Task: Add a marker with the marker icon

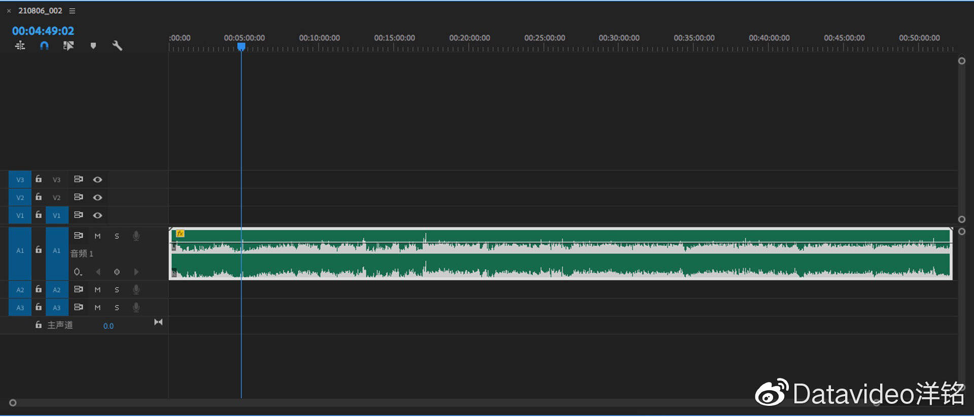Action: coord(93,46)
